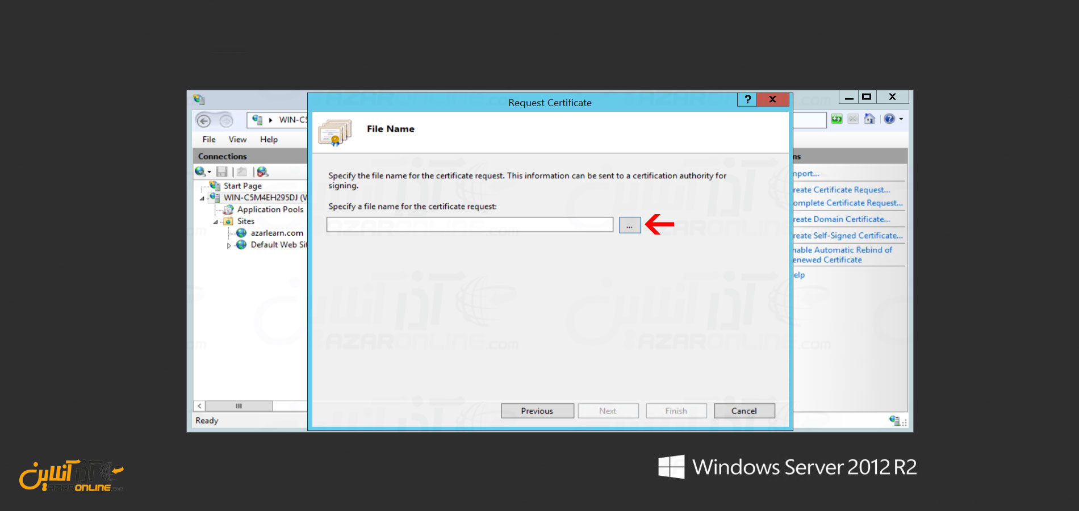Select azarlearn.com site in tree
The image size is (1079, 511).
coord(277,233)
